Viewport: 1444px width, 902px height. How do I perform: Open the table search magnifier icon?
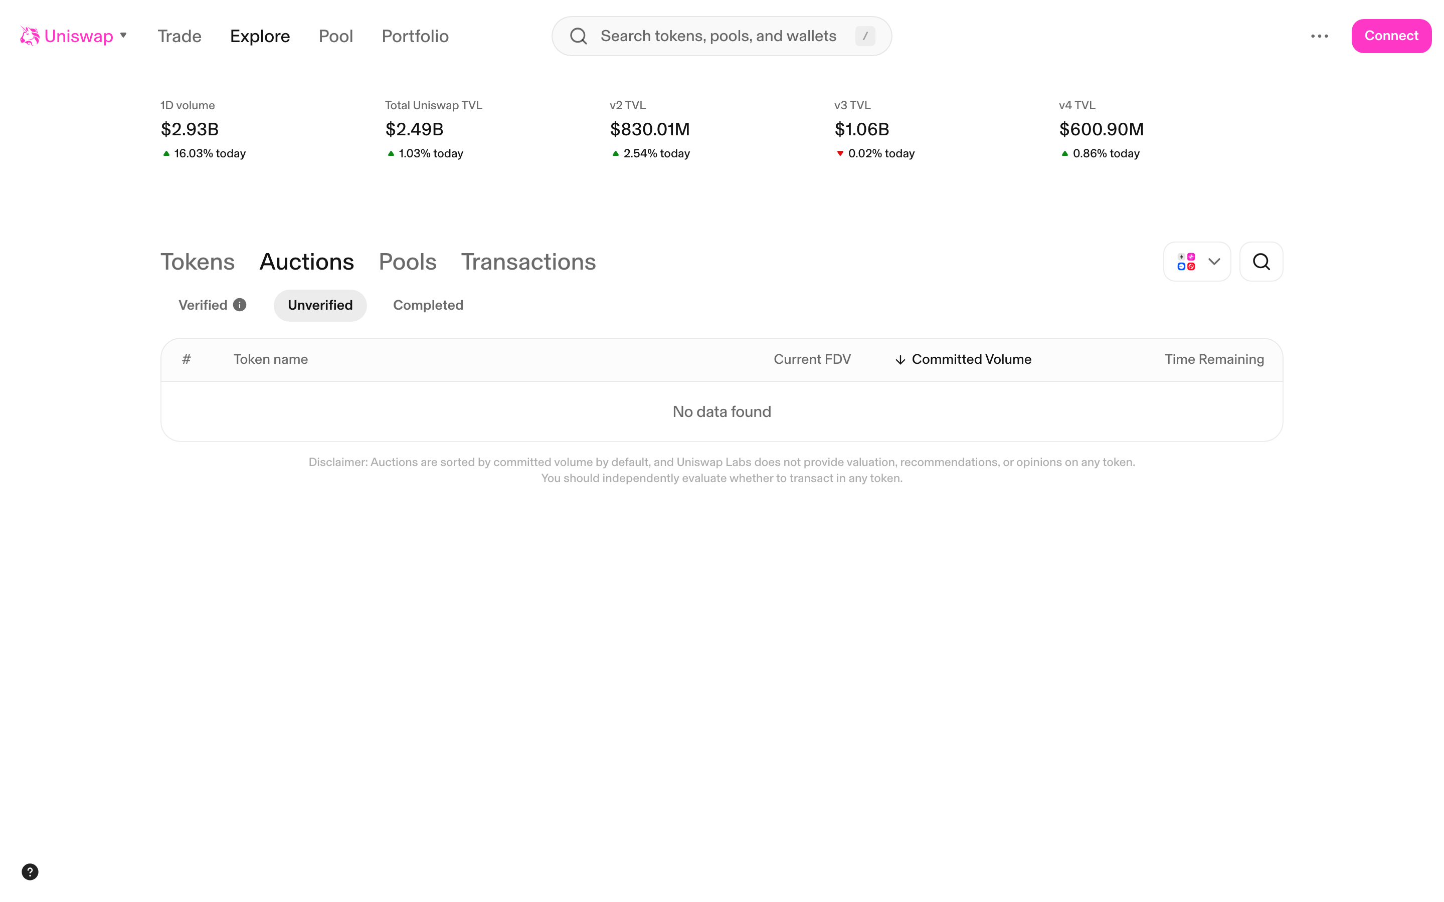pyautogui.click(x=1261, y=261)
